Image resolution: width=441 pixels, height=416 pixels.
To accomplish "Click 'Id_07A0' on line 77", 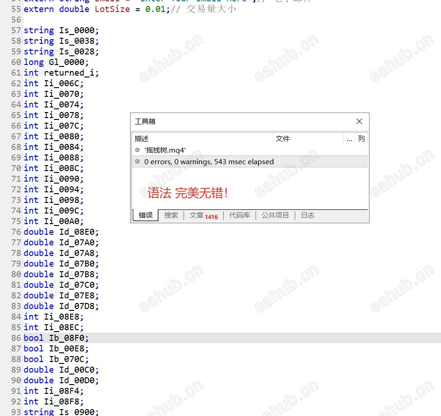I will pyautogui.click(x=77, y=243).
